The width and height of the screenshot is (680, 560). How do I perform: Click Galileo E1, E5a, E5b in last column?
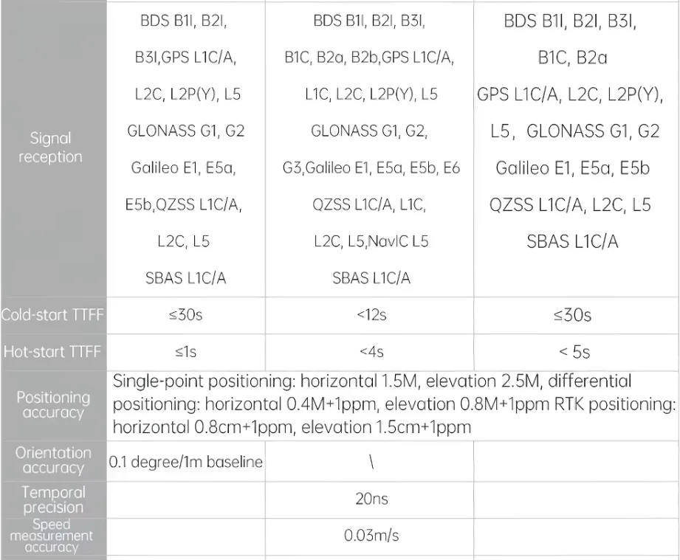coord(572,168)
